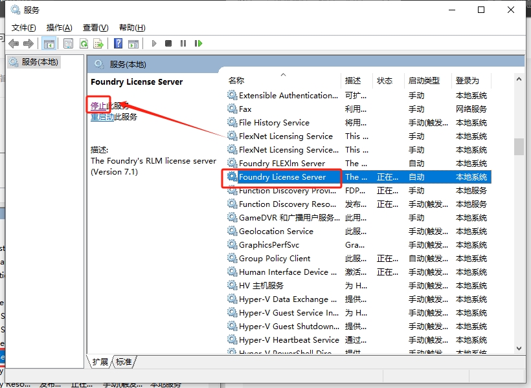Click the Forward arrow in toolbar
The height and width of the screenshot is (388, 531).
coord(28,43)
